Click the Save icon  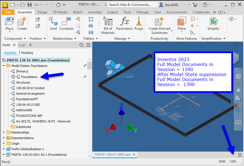(x=30, y=5)
